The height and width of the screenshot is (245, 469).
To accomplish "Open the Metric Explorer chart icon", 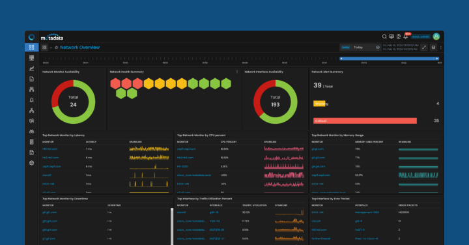I will (x=31, y=68).
